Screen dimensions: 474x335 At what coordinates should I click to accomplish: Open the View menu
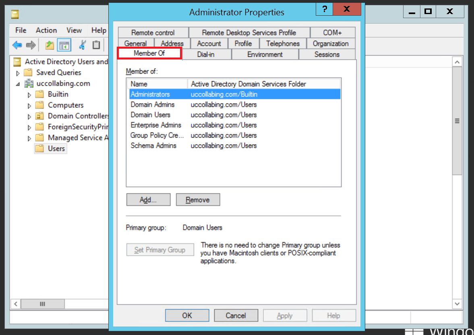tap(74, 30)
